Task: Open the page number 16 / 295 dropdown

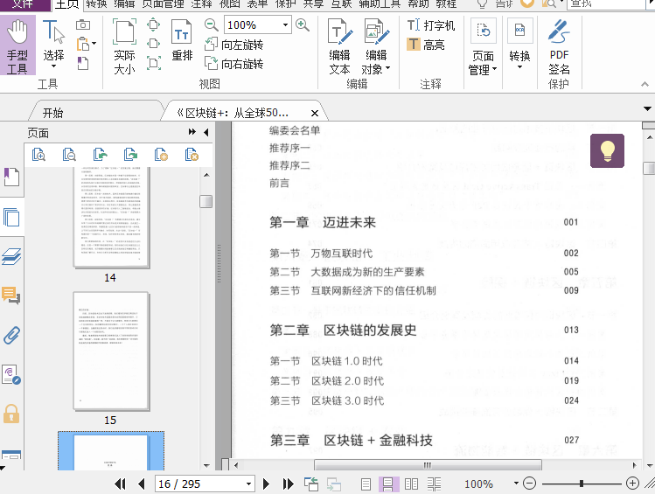Action: click(x=248, y=484)
